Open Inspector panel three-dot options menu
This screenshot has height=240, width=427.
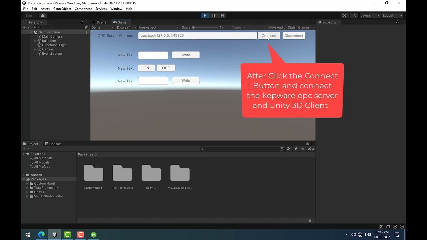click(403, 22)
